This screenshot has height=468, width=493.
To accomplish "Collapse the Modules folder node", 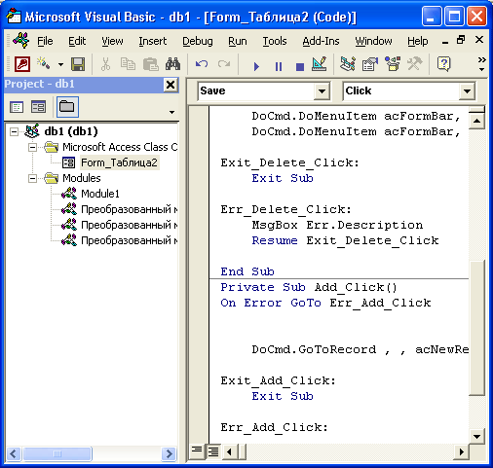I will click(x=32, y=178).
